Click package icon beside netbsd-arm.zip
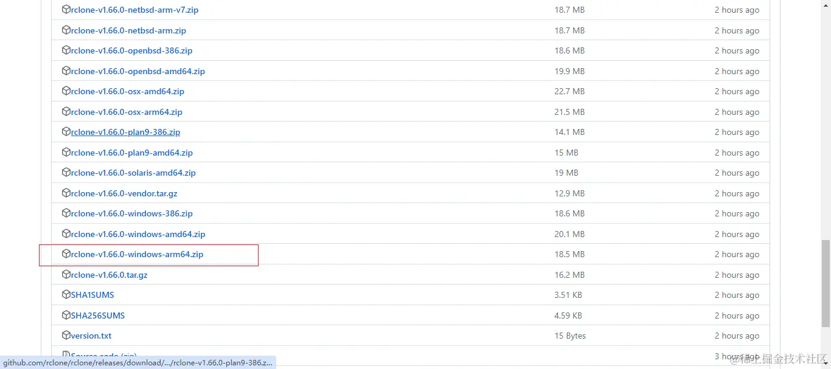This screenshot has width=831, height=369. point(66,30)
